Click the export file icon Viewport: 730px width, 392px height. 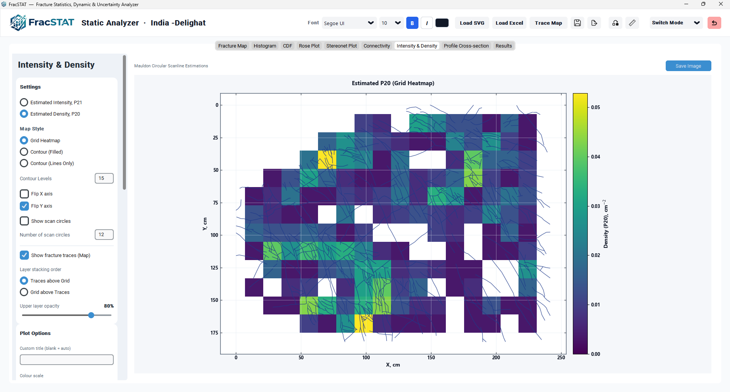[594, 23]
